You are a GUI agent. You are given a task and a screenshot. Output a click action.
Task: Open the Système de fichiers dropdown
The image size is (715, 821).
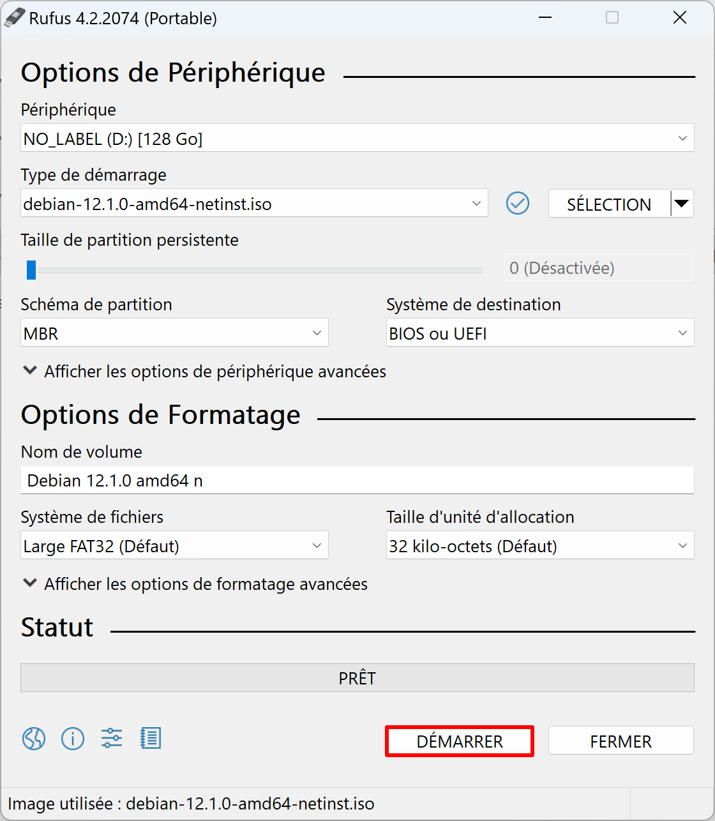pyautogui.click(x=174, y=545)
